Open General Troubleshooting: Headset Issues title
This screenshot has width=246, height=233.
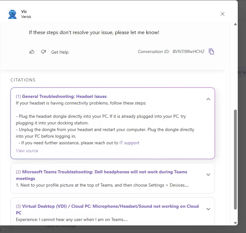[64, 96]
